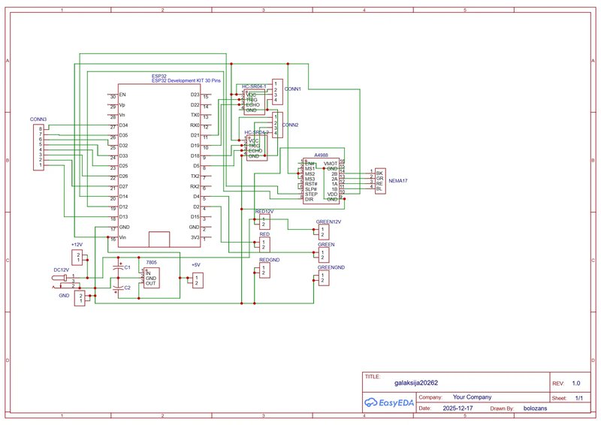Click the D21 pin on ESP32

(195, 135)
